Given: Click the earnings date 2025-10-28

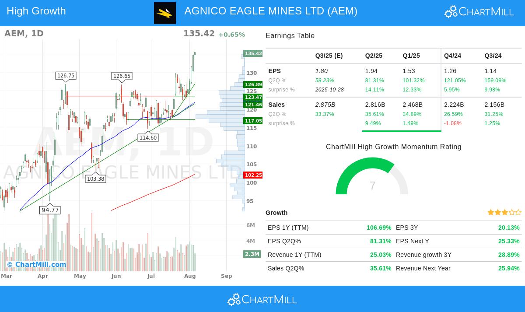Looking at the screenshot, I should point(329,90).
